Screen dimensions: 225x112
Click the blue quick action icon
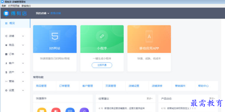[x=70, y=110]
